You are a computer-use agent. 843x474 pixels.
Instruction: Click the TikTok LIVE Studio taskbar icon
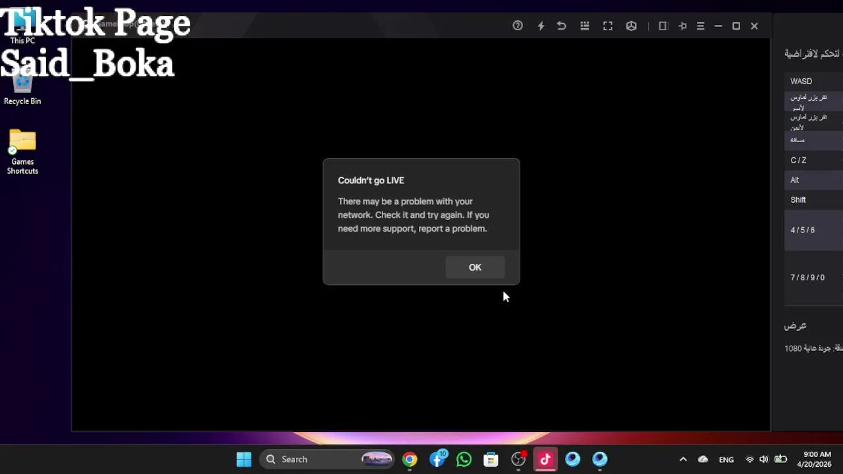point(545,459)
